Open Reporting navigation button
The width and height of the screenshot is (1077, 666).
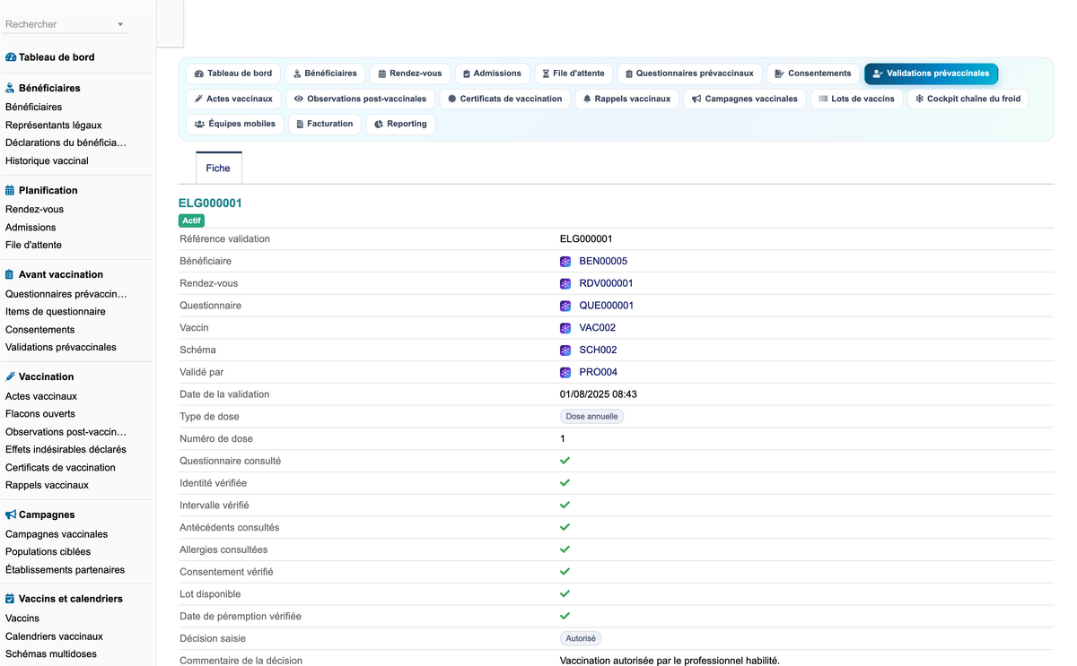coord(400,124)
